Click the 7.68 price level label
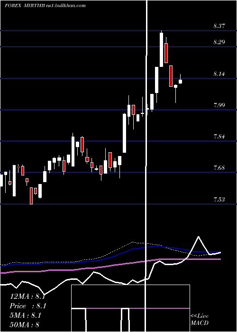This screenshot has width=237, height=332. pos(219,168)
